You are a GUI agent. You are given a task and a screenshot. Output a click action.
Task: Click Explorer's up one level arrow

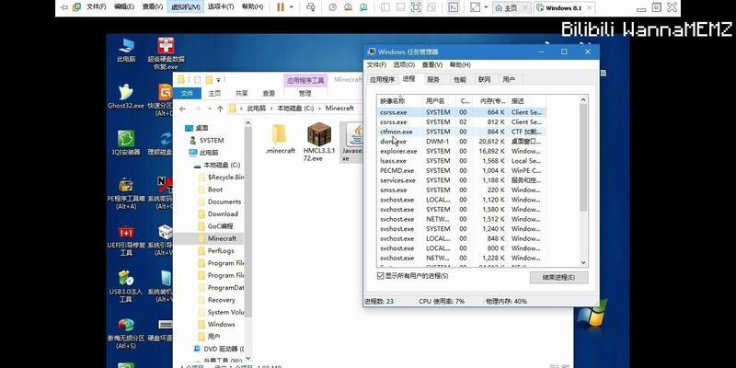pos(220,109)
